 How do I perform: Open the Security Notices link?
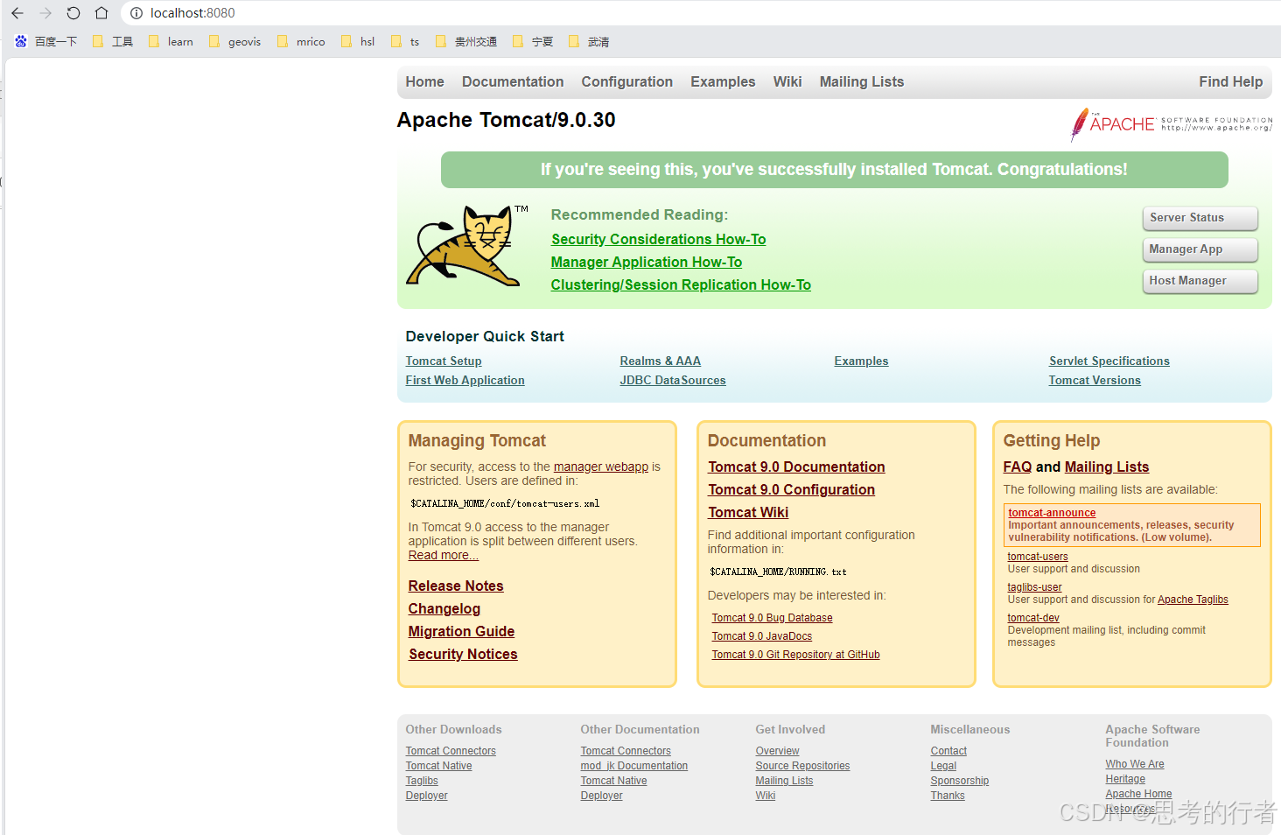pyautogui.click(x=463, y=654)
